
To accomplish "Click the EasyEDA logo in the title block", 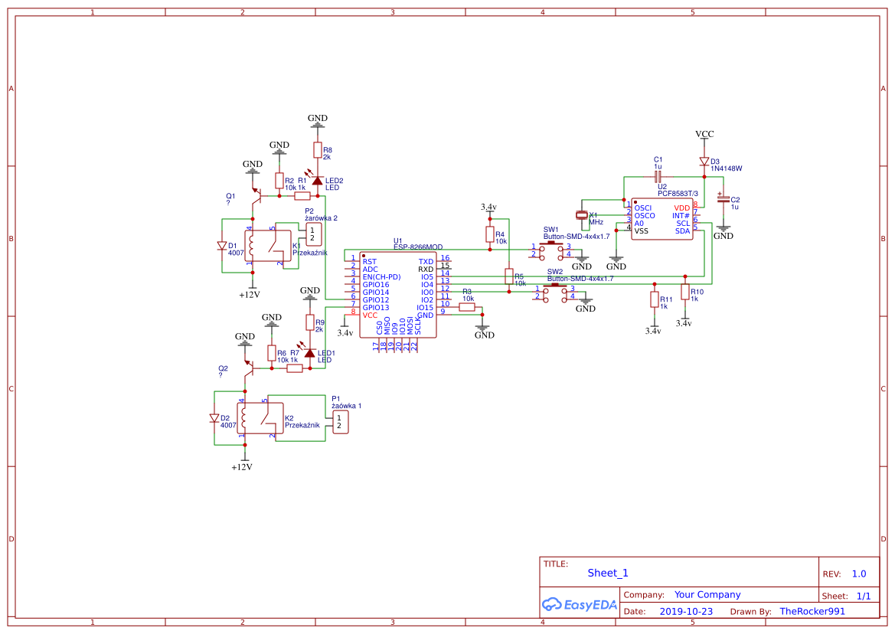I will [580, 604].
